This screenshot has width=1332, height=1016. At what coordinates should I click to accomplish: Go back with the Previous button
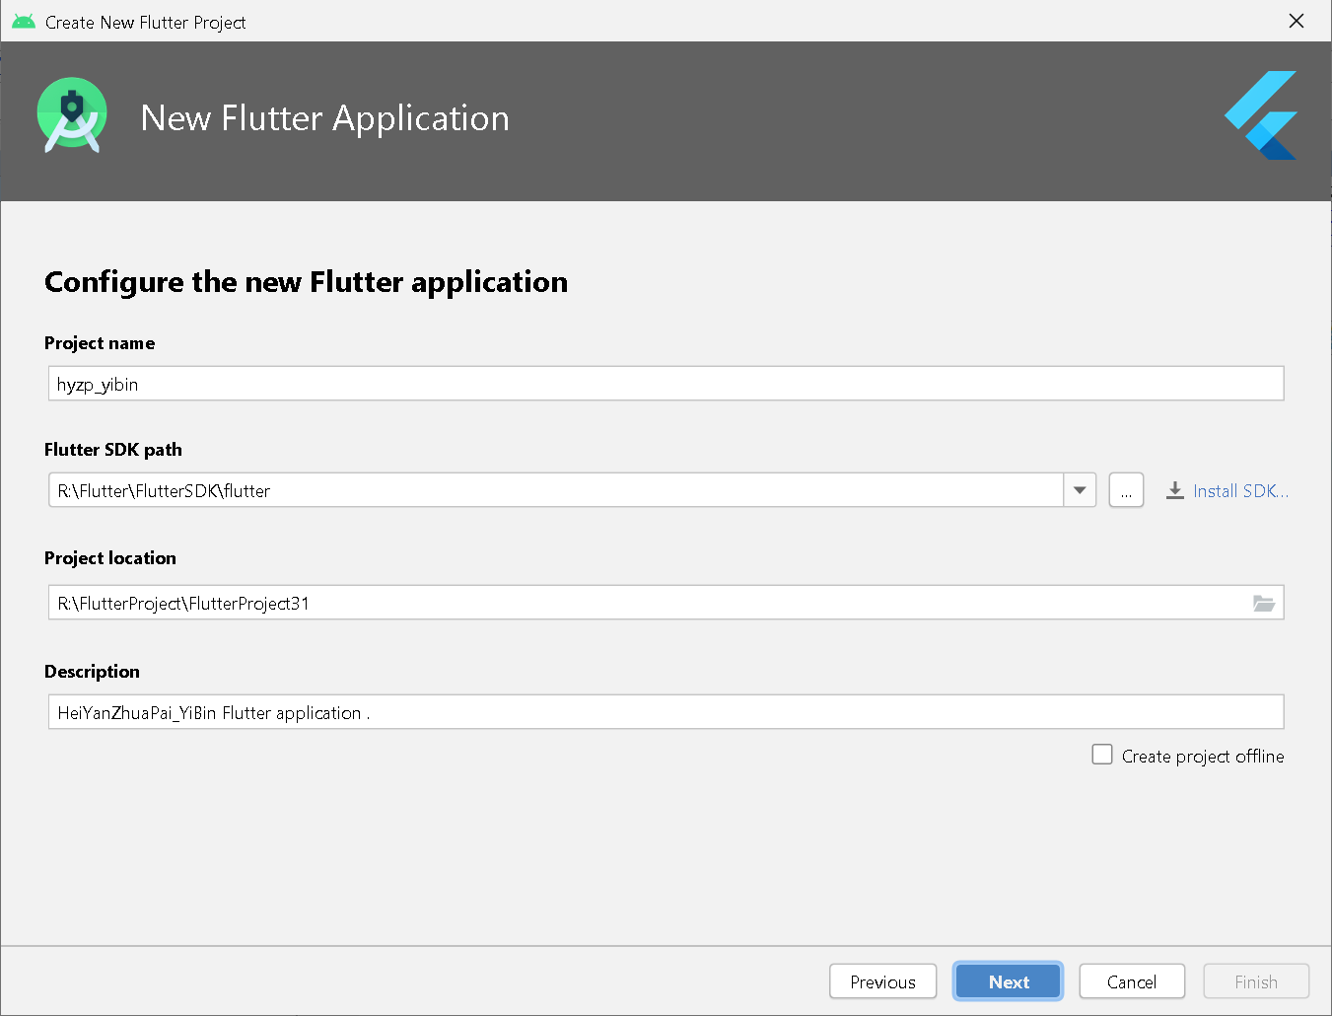[x=882, y=981]
